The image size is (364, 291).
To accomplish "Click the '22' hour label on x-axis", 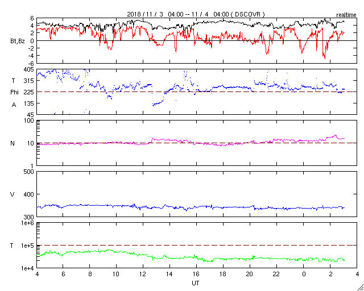I will pos(276,275).
